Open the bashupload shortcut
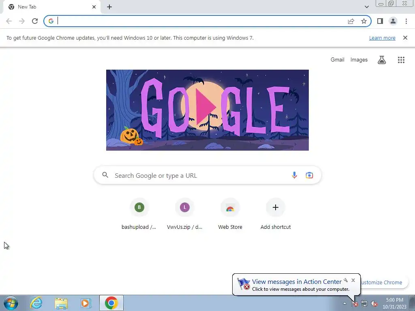 tap(139, 214)
